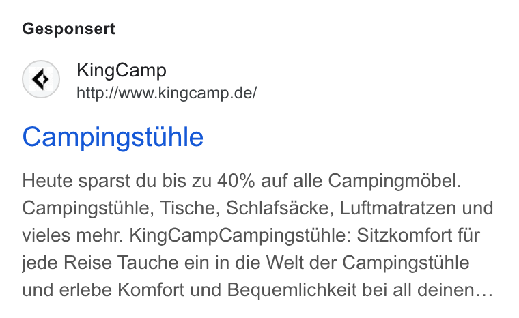Viewport: 519px width, 318px height.
Task: Click the KingCampCampingstühle: text
Action: point(240,236)
